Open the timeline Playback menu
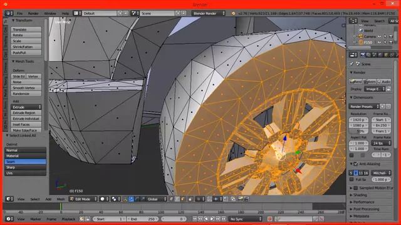Image resolution: width=401 pixels, height=225 pixels. tap(68, 219)
